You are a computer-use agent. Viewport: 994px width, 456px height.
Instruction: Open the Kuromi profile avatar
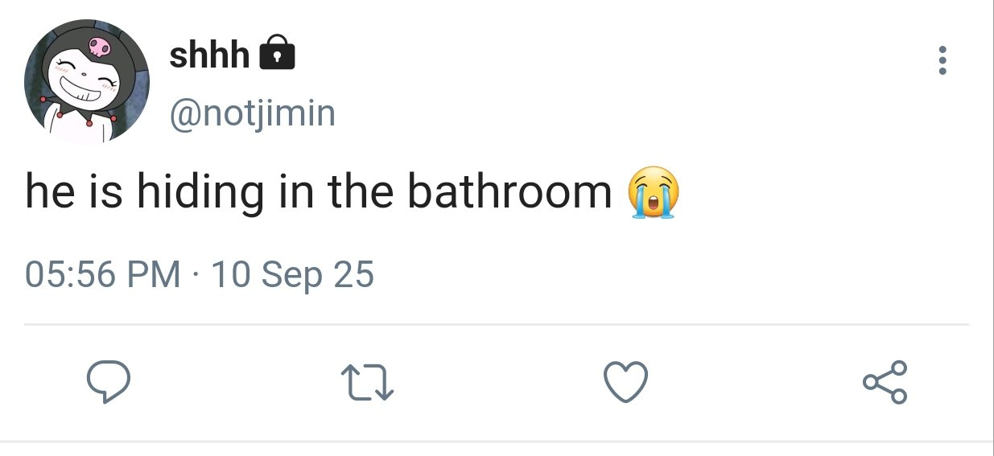(x=87, y=81)
